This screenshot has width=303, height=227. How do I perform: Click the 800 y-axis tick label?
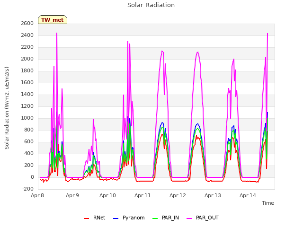click(29, 130)
